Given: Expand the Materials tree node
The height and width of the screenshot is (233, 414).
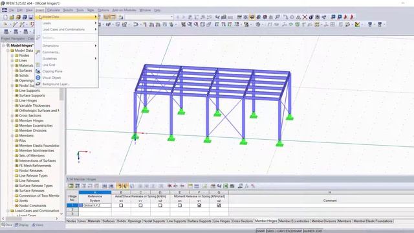Looking at the screenshot, I should coord(12,65).
